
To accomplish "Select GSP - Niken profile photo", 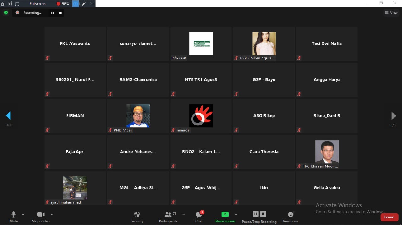I will coord(264,43).
